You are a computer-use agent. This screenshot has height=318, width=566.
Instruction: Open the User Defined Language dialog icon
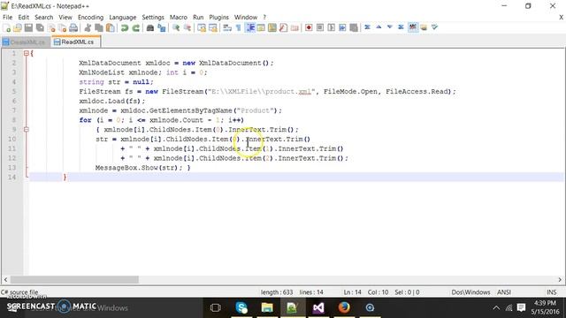[261, 27]
